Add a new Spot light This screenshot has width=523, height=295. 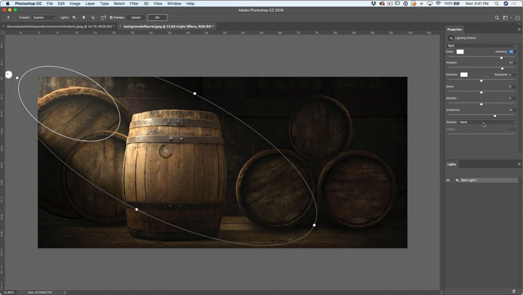(x=74, y=18)
